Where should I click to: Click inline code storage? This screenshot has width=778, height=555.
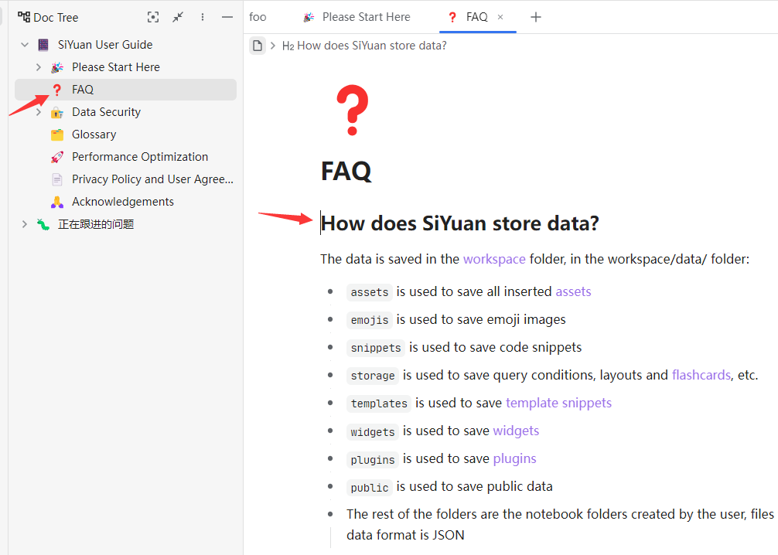(373, 376)
